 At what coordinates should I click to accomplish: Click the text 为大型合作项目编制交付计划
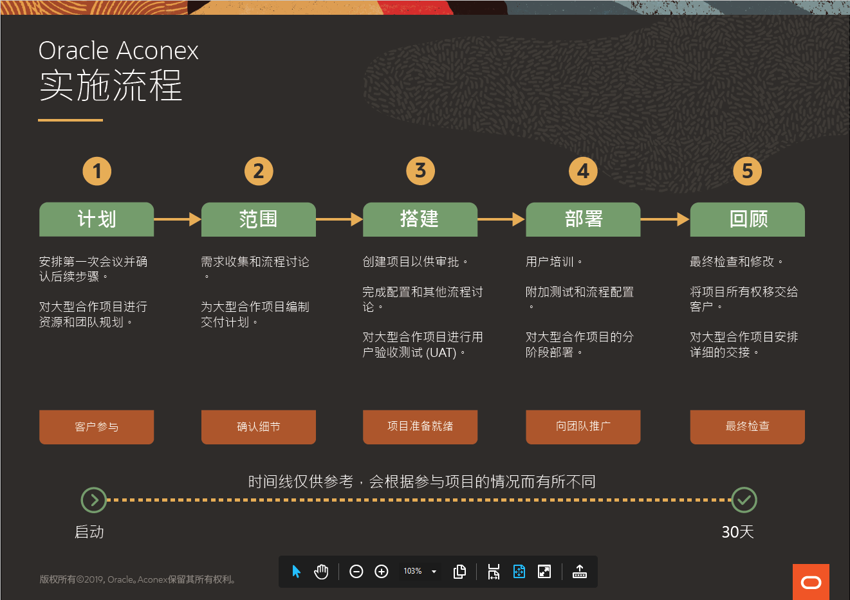click(x=255, y=314)
